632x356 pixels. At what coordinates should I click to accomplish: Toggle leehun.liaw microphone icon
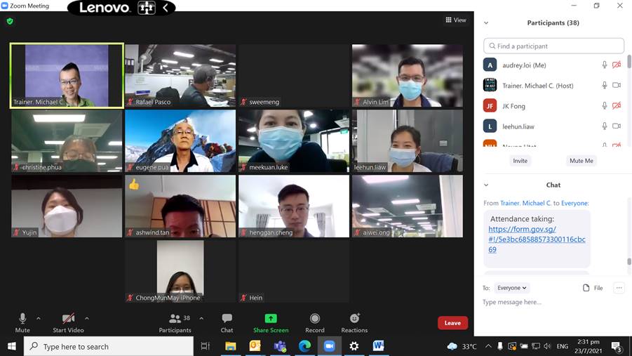click(604, 126)
